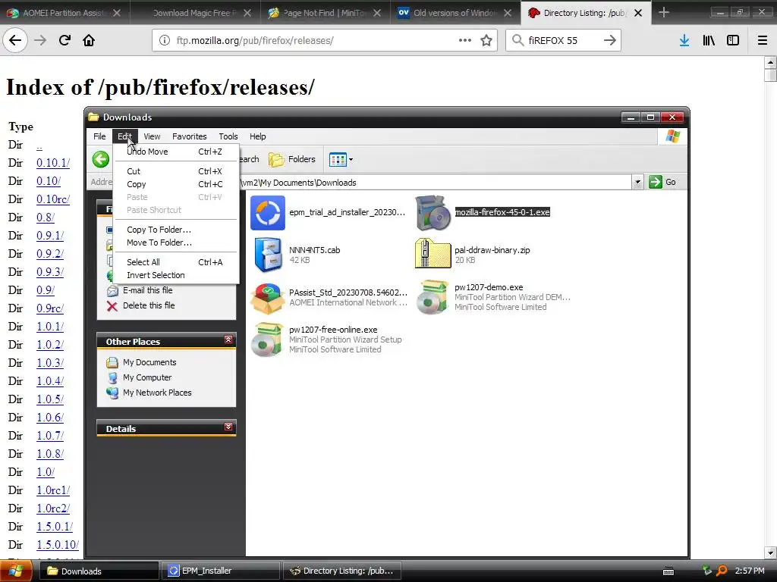Click Windows Start button
The width and height of the screenshot is (777, 582).
pos(16,571)
